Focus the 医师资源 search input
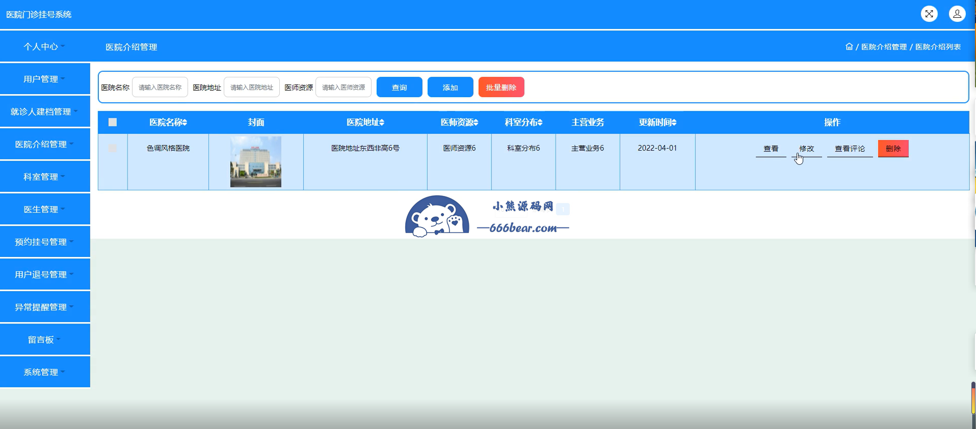The height and width of the screenshot is (429, 976). point(344,87)
